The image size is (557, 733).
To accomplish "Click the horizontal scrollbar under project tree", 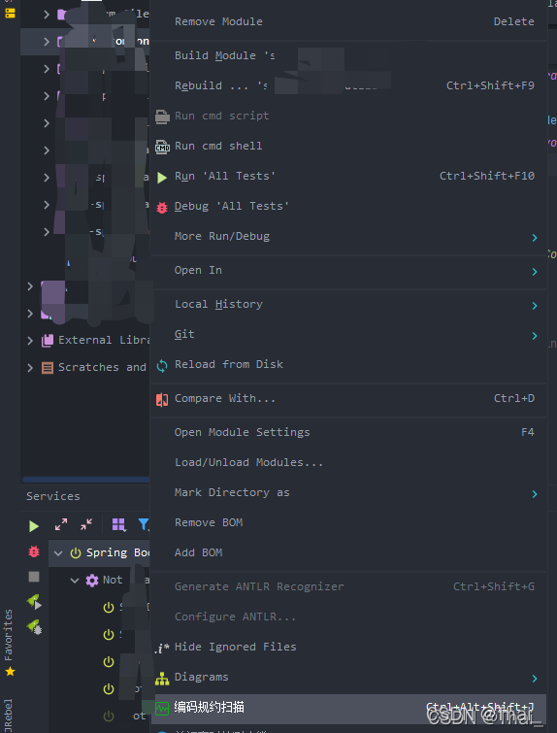I will [x=86, y=480].
